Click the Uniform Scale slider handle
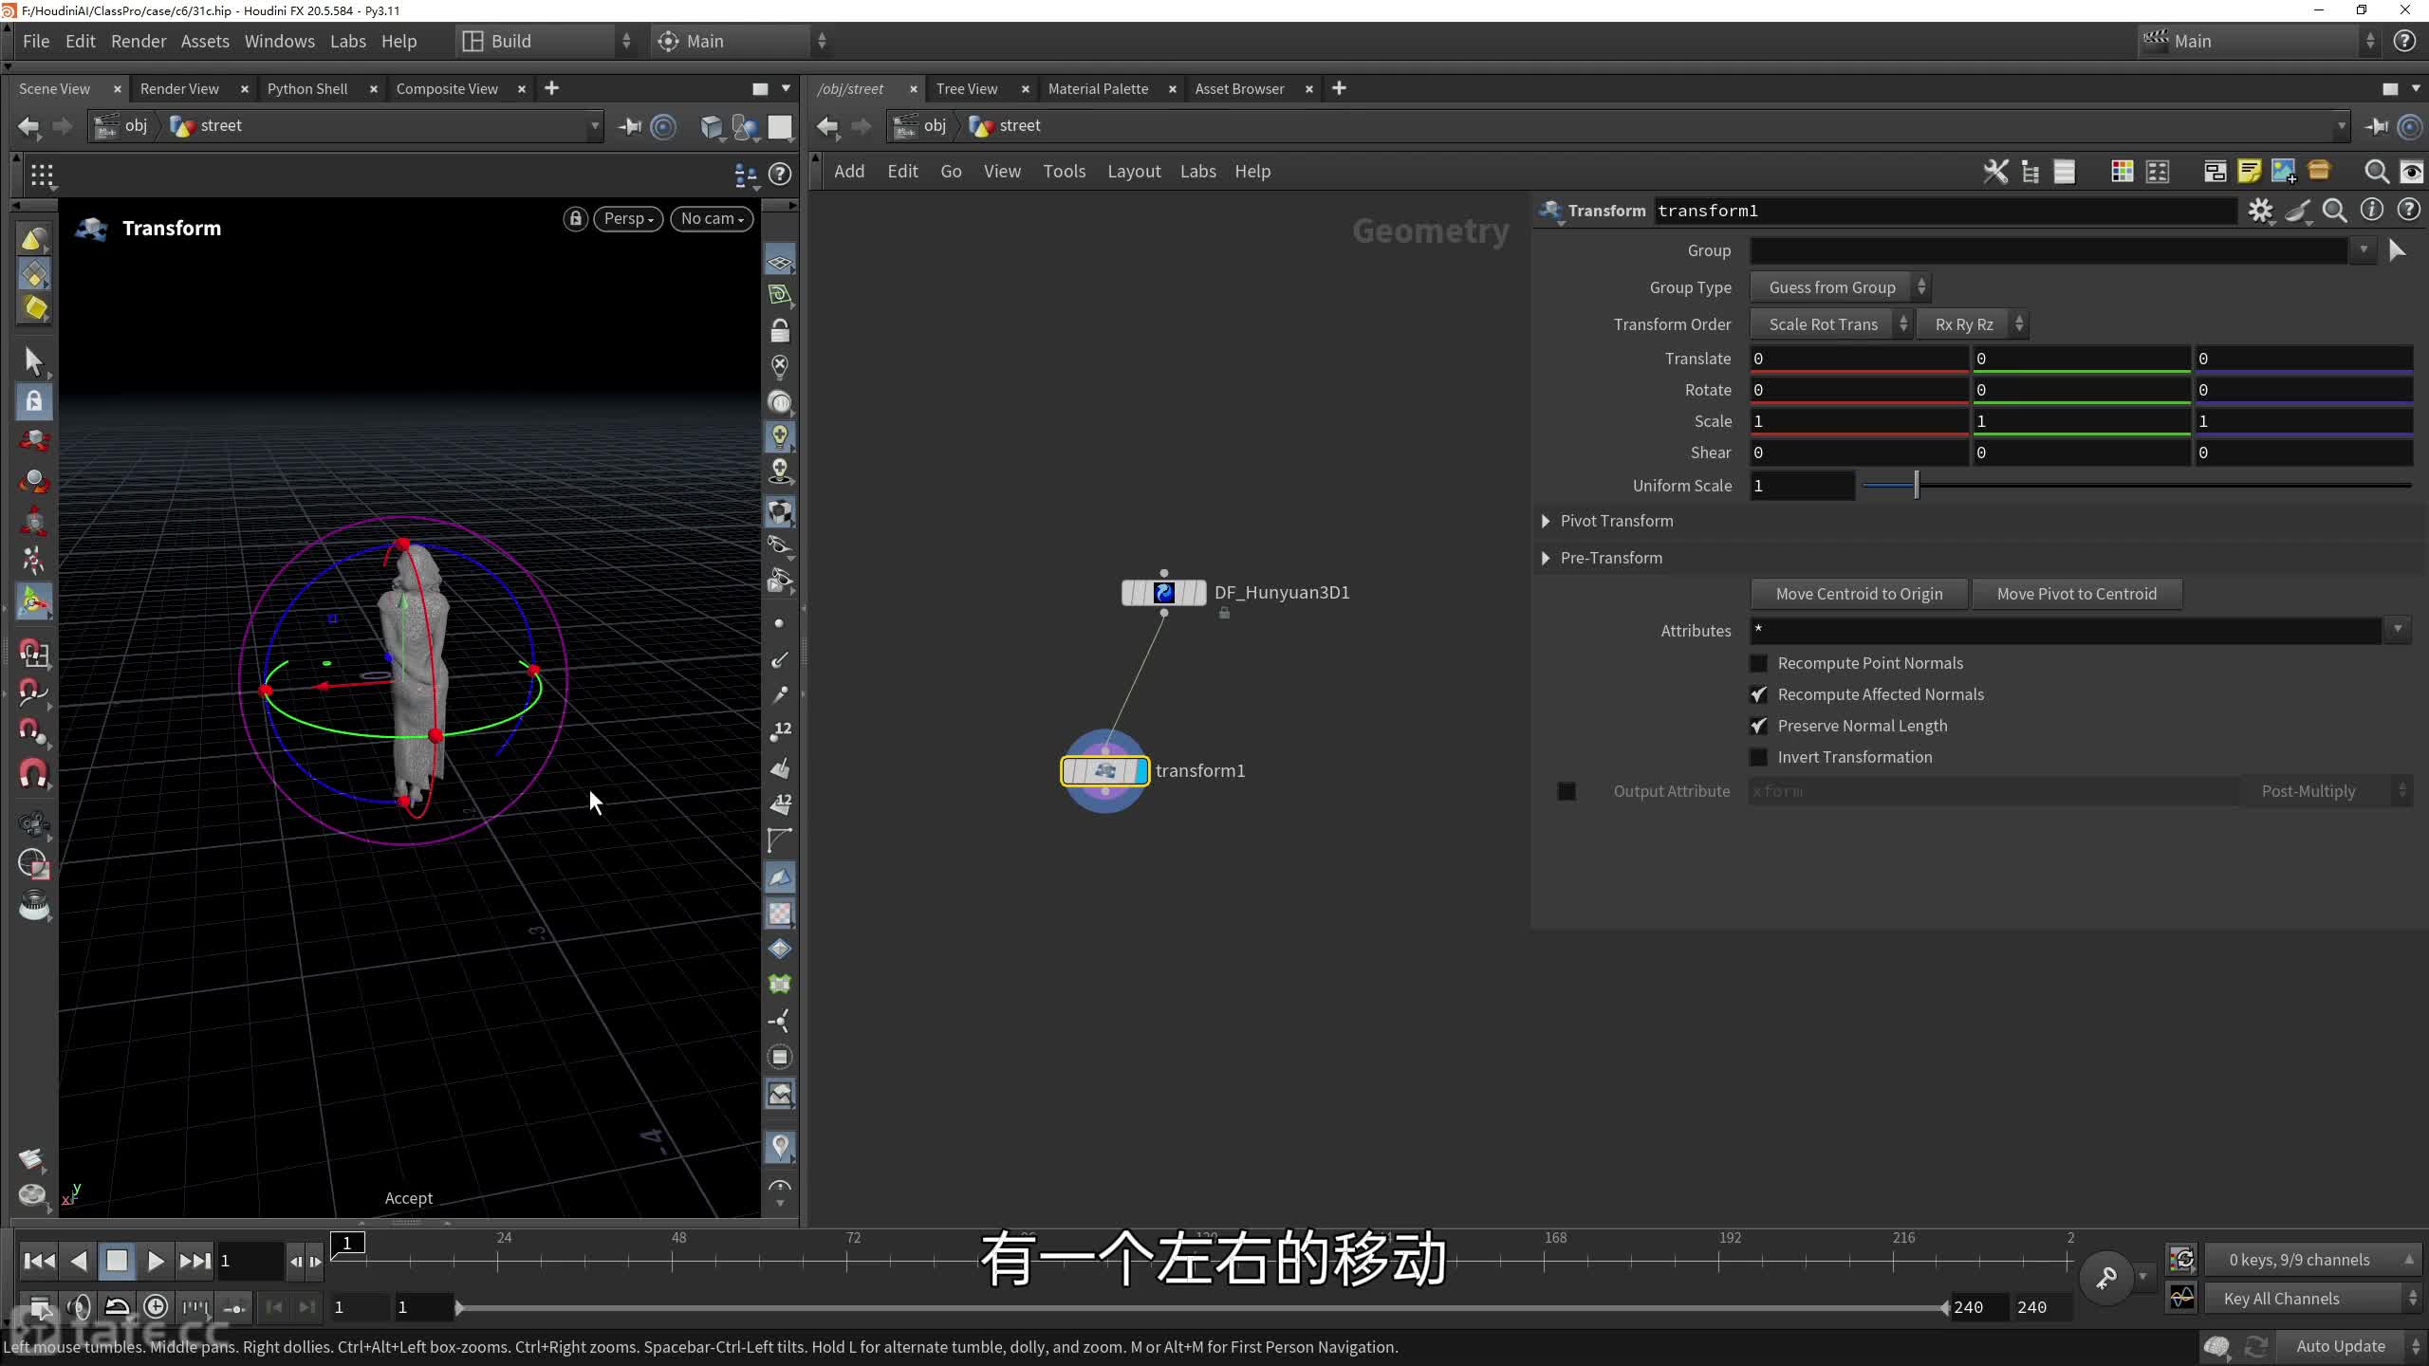Screen dimensions: 2429x1366 coord(1916,486)
